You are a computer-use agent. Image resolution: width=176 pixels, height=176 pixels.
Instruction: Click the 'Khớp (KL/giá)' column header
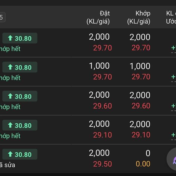pos(139,17)
